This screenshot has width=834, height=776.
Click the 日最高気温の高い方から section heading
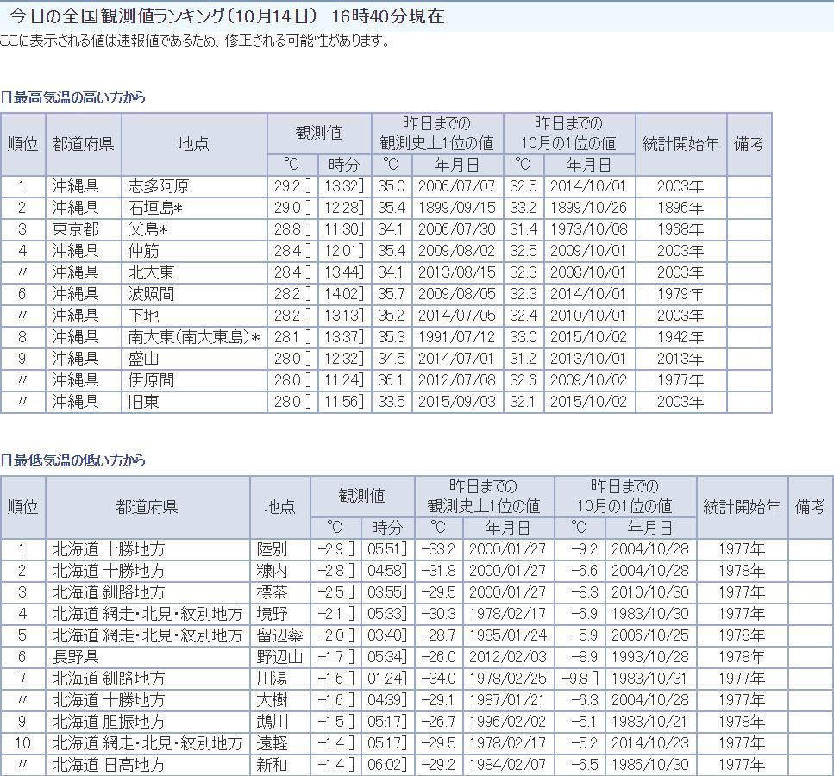(72, 97)
